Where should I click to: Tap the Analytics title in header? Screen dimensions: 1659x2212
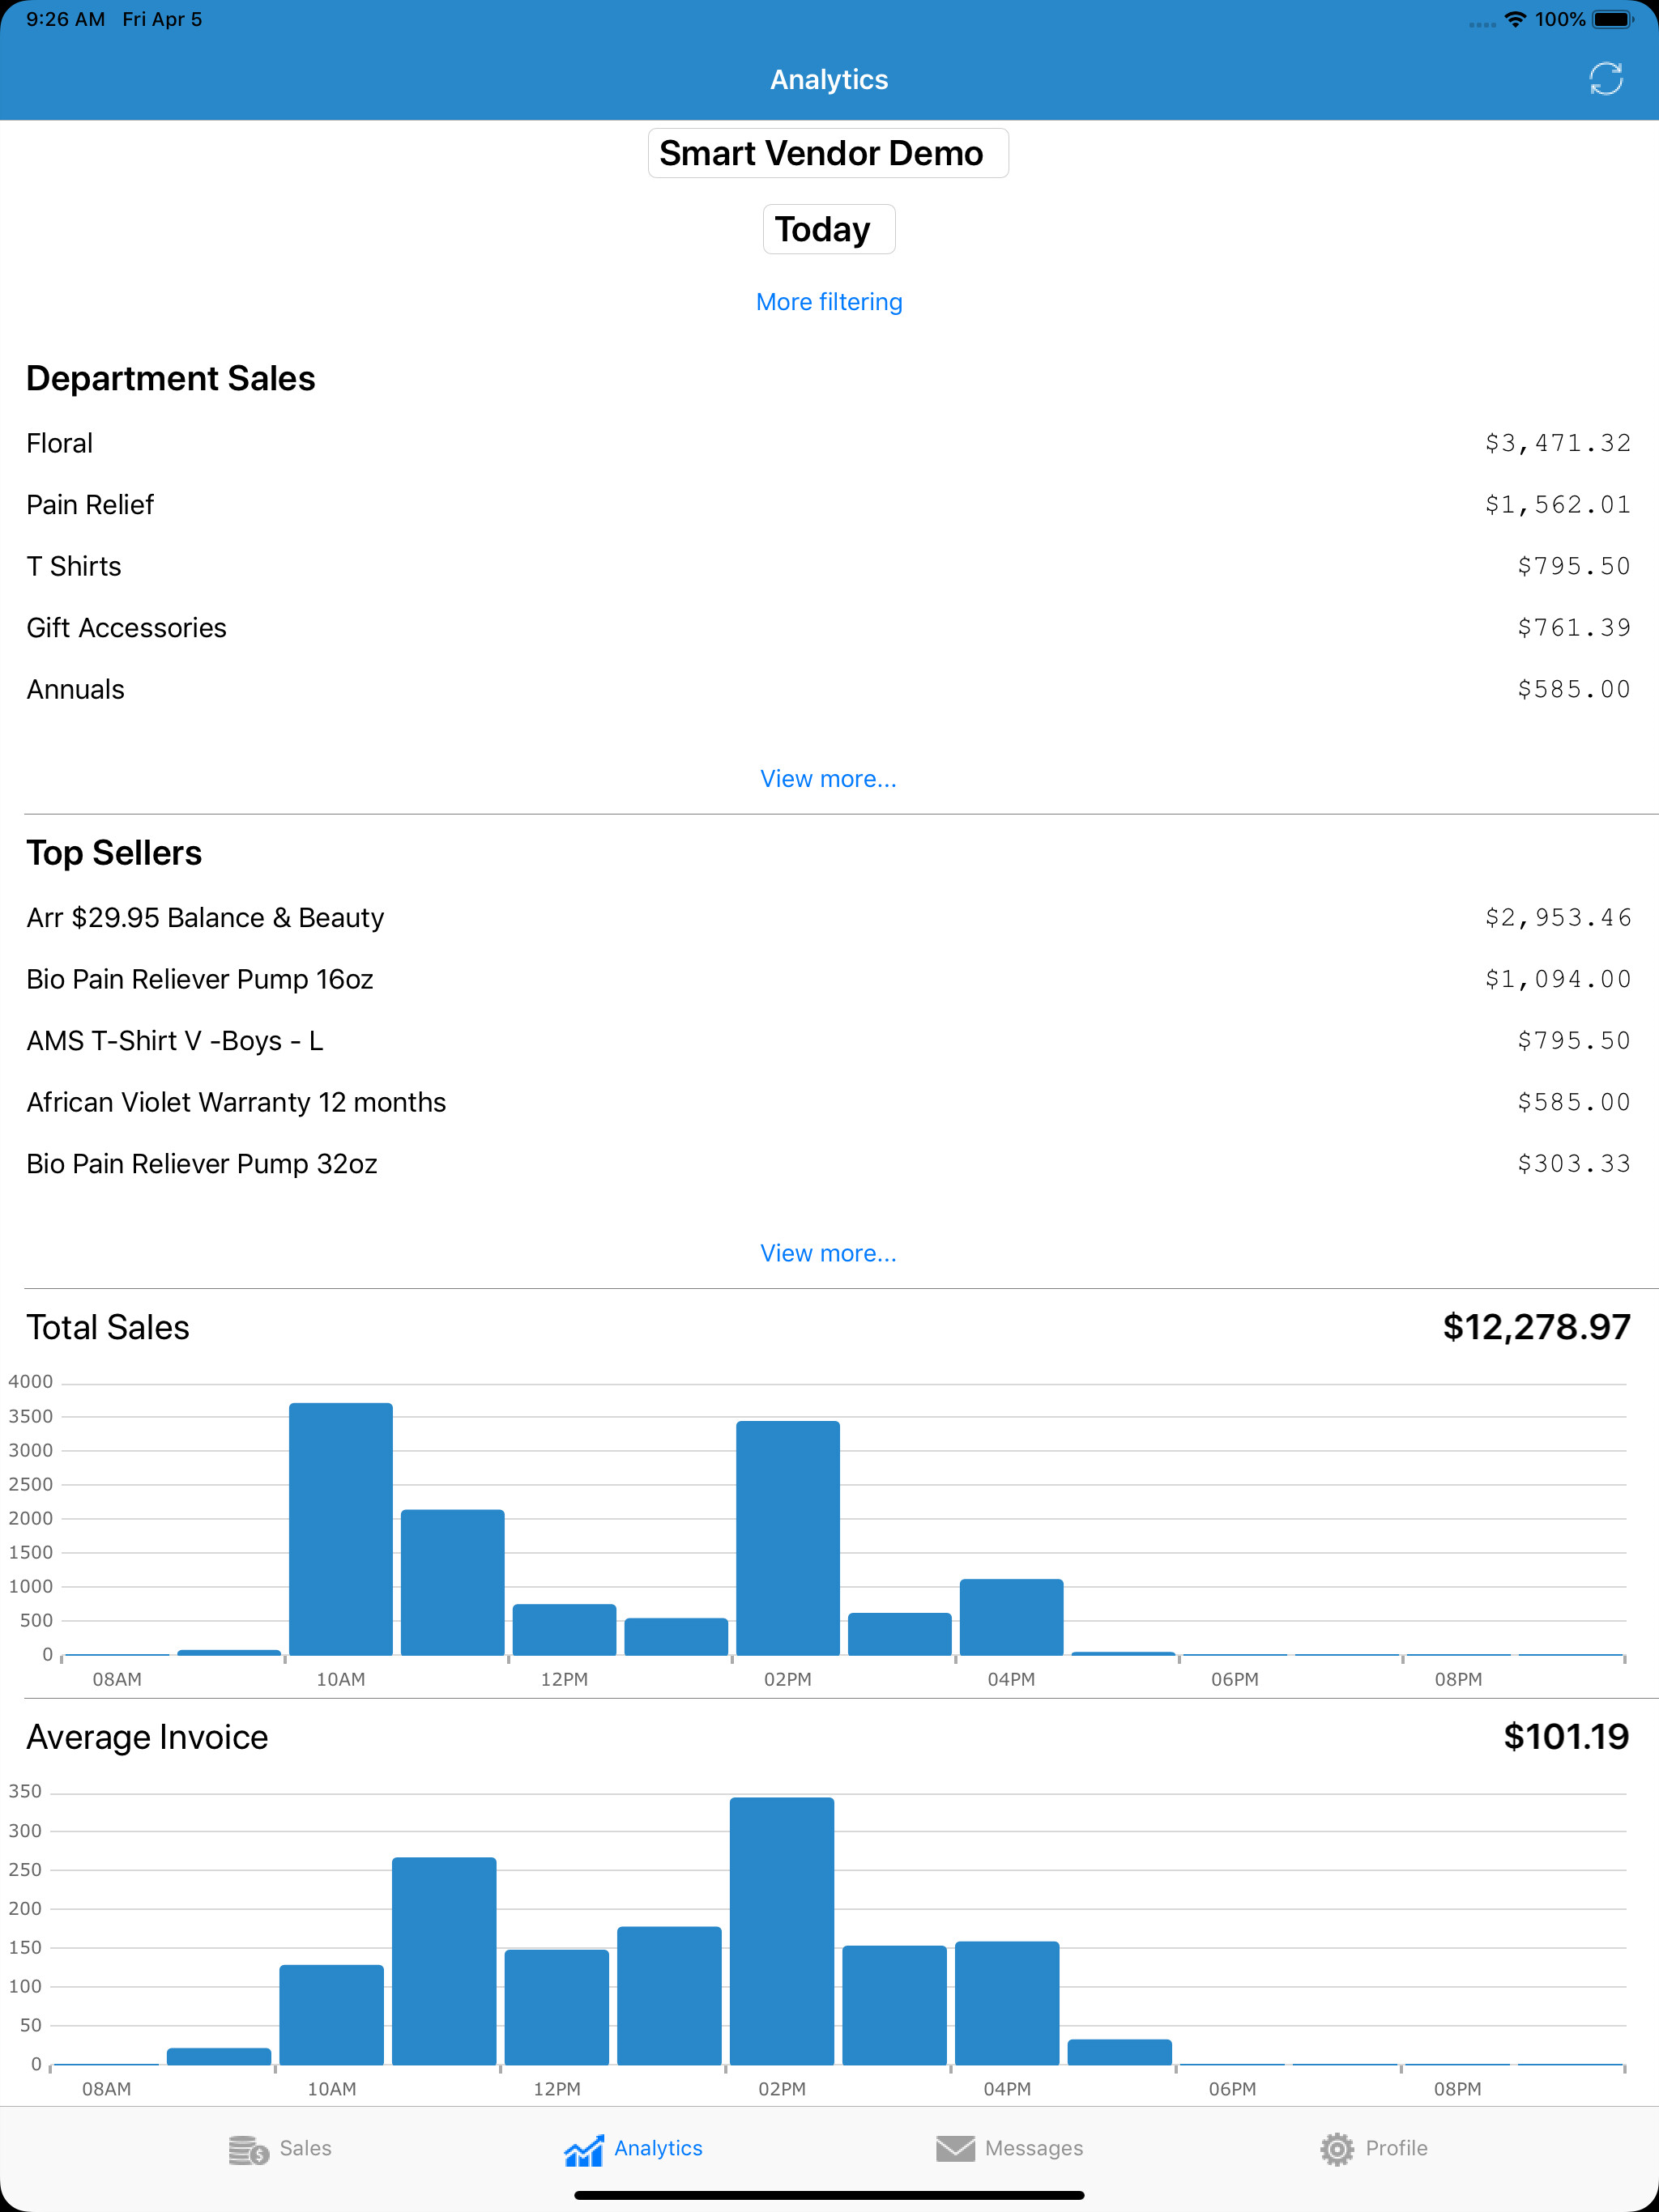tap(829, 80)
